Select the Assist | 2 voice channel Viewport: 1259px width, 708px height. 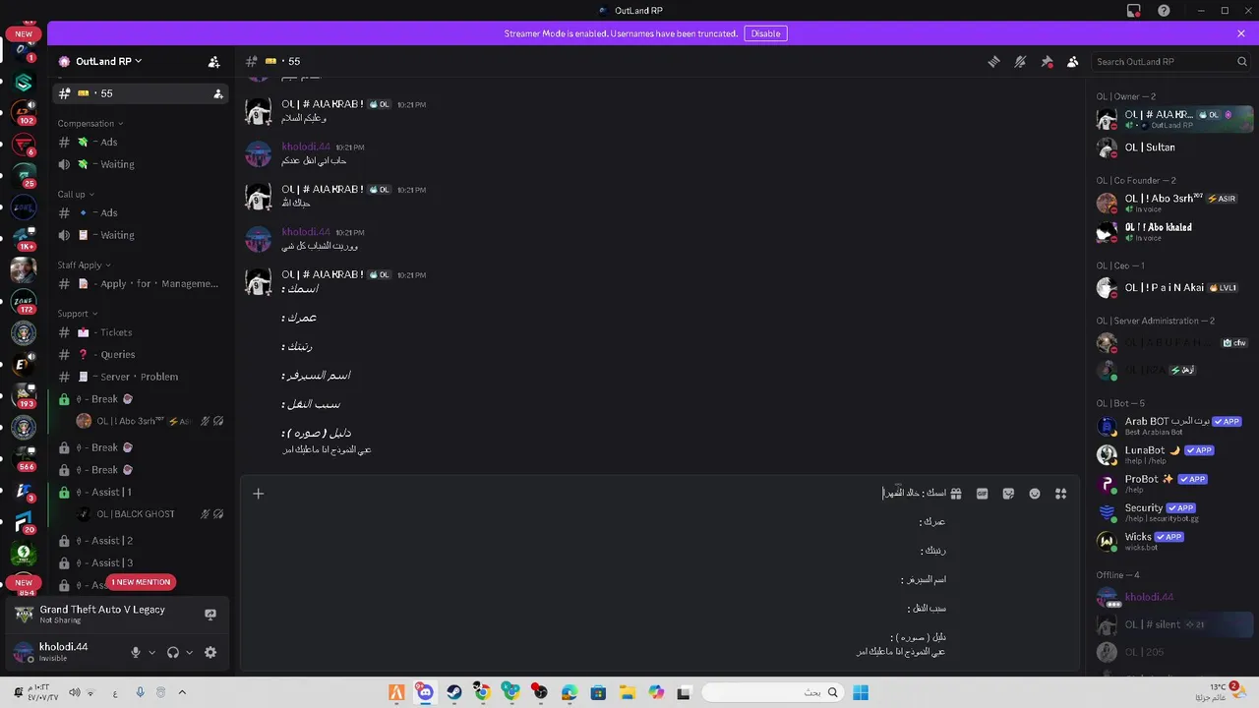(141, 541)
